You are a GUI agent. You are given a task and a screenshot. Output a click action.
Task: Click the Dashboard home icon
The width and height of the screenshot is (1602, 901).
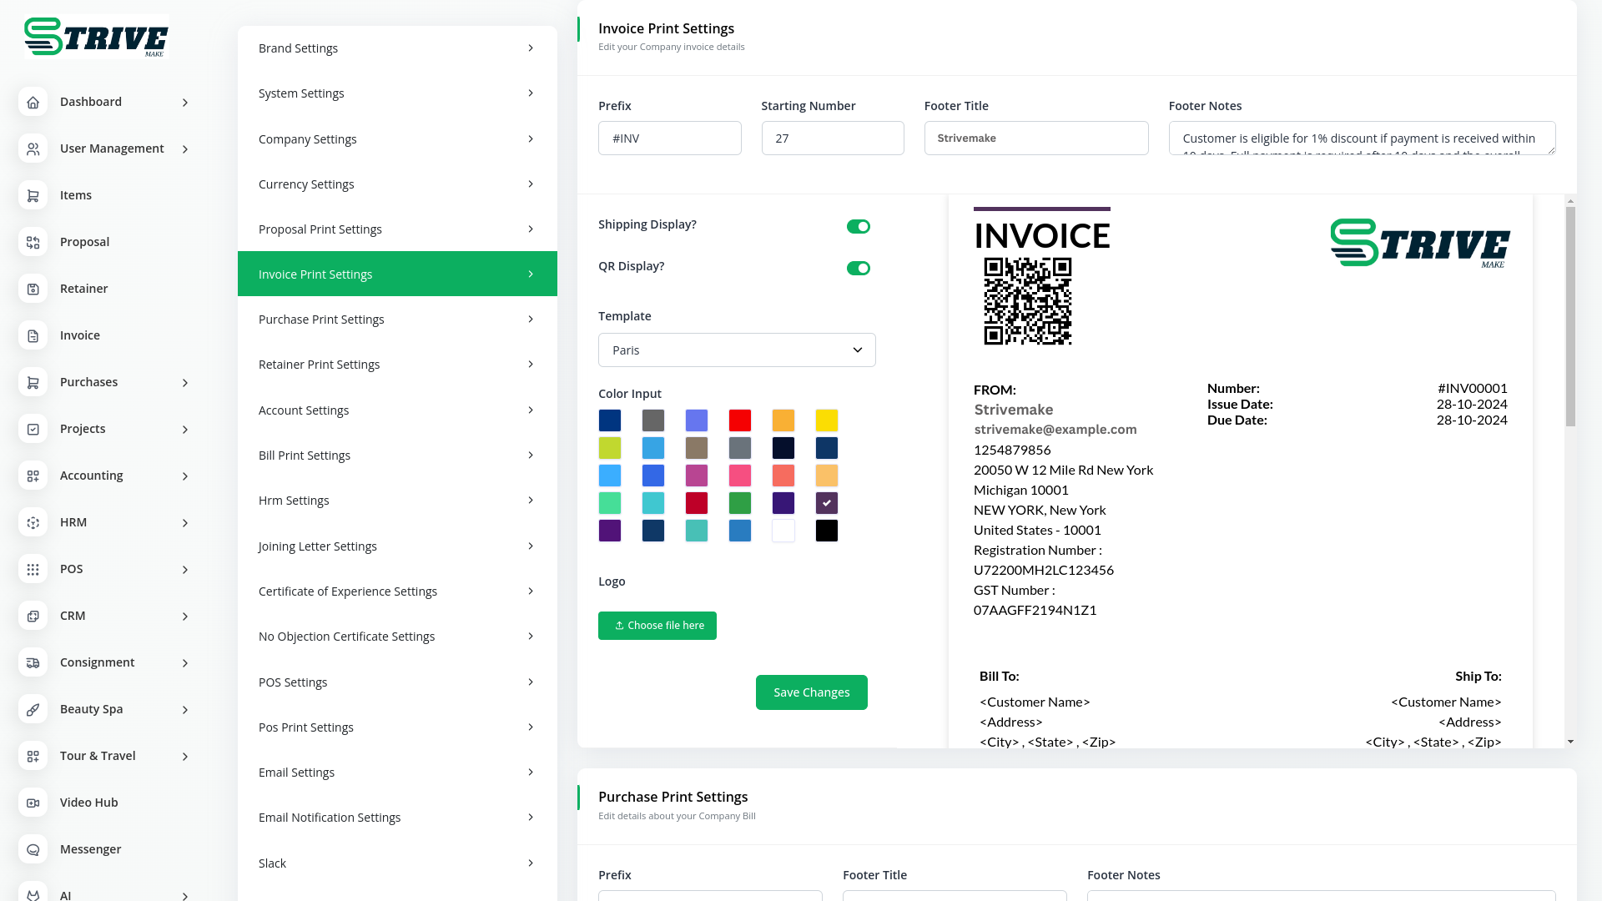[33, 102]
